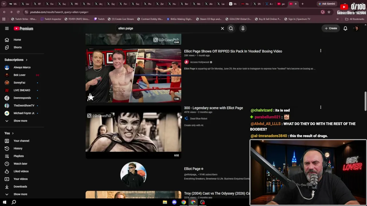The height and width of the screenshot is (206, 367).
Task: Focus the YouTube search input field
Action: tap(168, 28)
